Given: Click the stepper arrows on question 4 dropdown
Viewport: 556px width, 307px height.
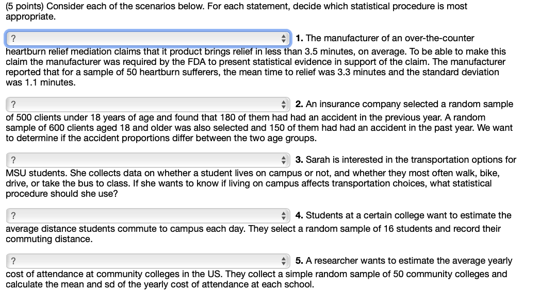Looking at the screenshot, I should click(x=284, y=215).
